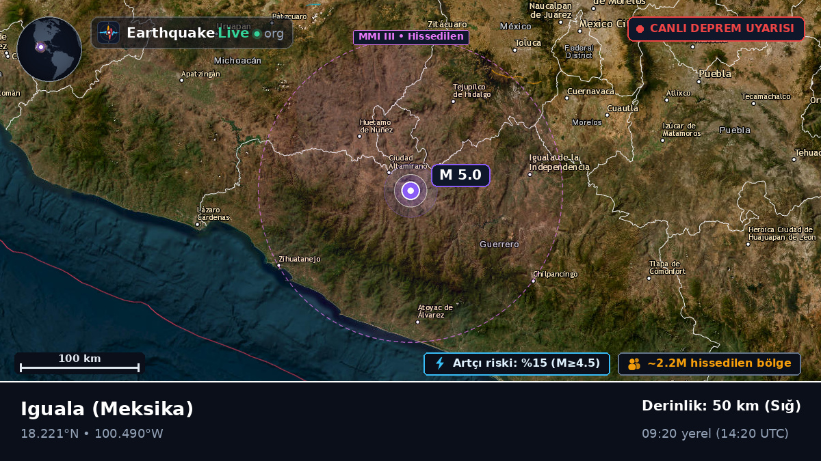The width and height of the screenshot is (821, 461).
Task: Click the Cuautla city label
Action: [623, 108]
